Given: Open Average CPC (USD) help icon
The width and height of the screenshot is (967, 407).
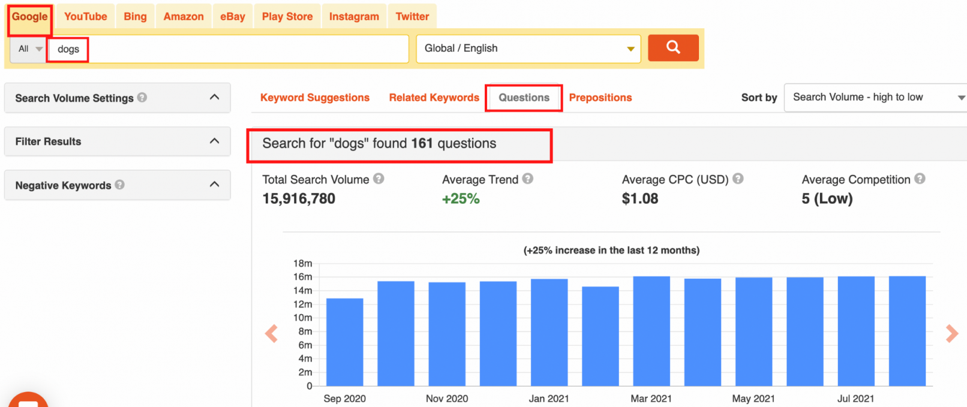Looking at the screenshot, I should [738, 178].
